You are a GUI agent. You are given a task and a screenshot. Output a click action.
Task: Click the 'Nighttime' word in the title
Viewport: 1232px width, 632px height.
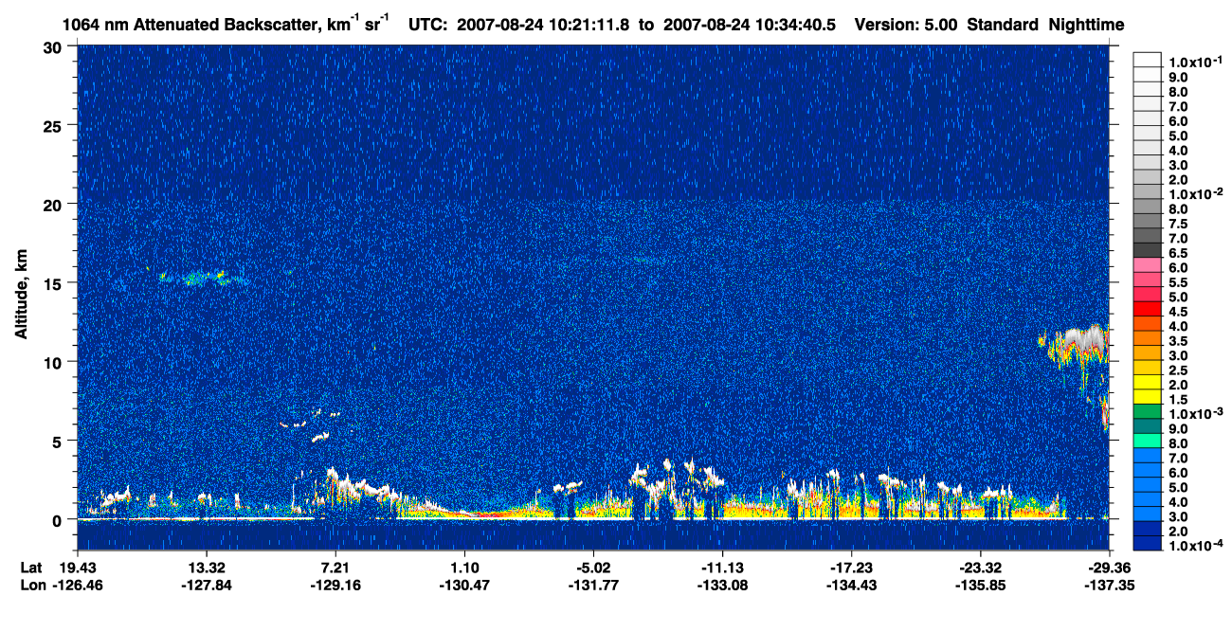pos(1088,24)
